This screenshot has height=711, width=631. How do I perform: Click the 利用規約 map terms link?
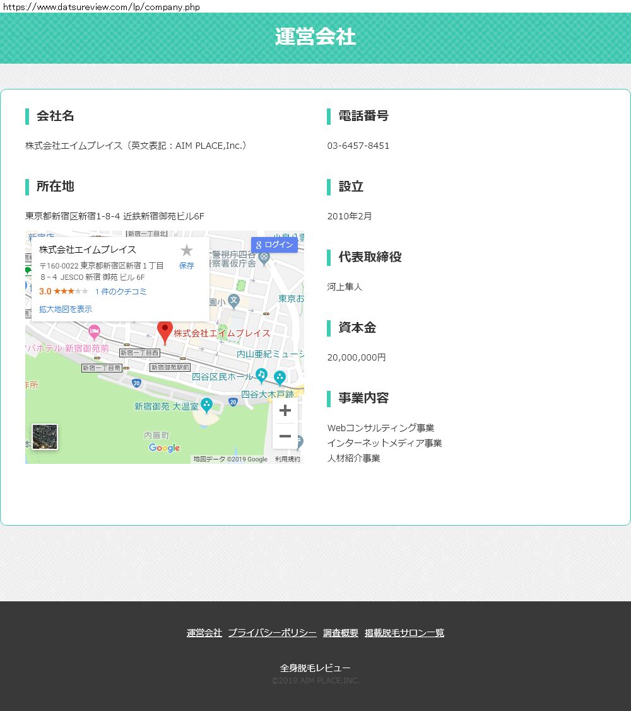288,460
